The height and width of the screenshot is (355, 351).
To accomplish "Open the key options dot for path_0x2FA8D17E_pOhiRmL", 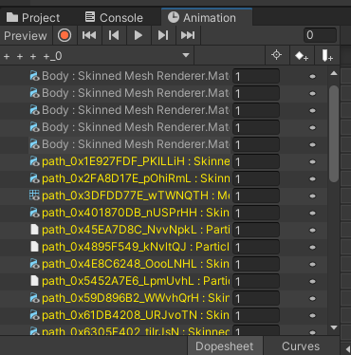I will click(312, 179).
